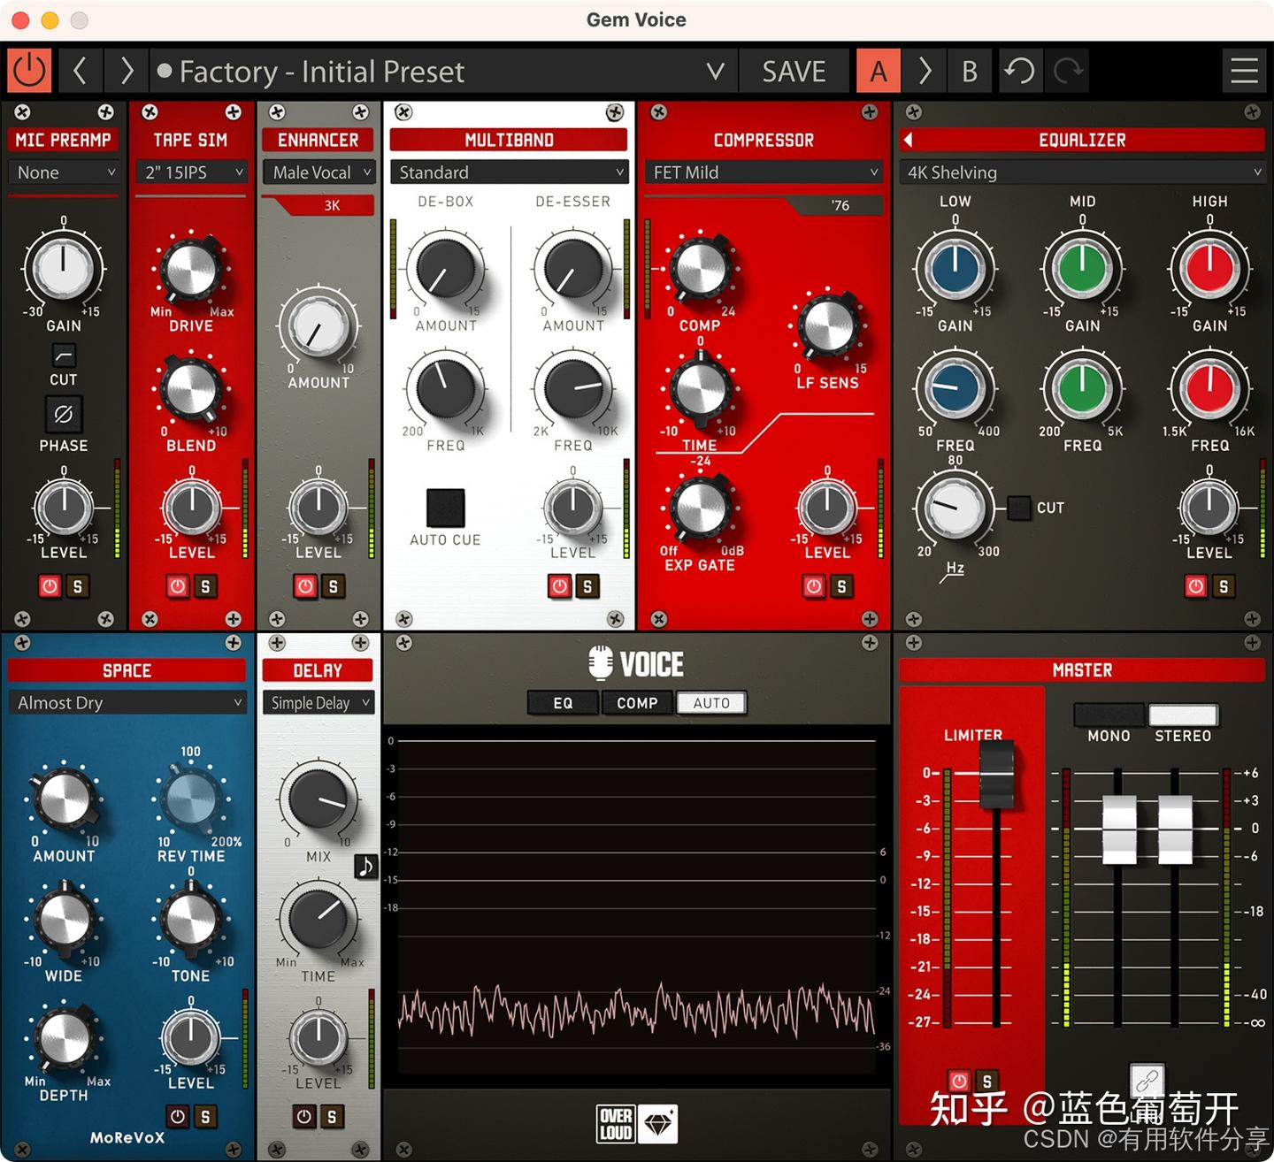Bypass the Multiband module

click(559, 585)
